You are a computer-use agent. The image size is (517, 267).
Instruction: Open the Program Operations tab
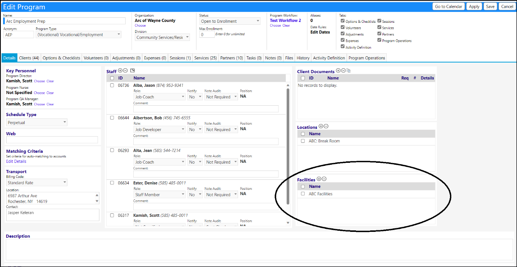(367, 58)
